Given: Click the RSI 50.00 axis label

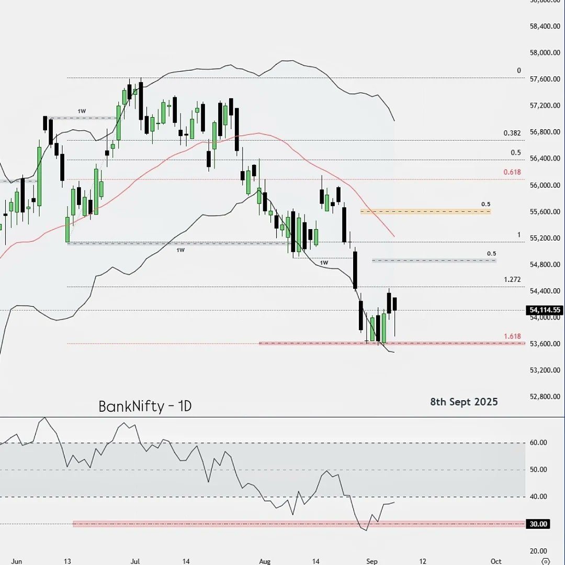Looking at the screenshot, I should (x=538, y=469).
